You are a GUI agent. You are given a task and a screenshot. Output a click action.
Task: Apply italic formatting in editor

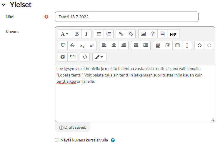click(86, 34)
